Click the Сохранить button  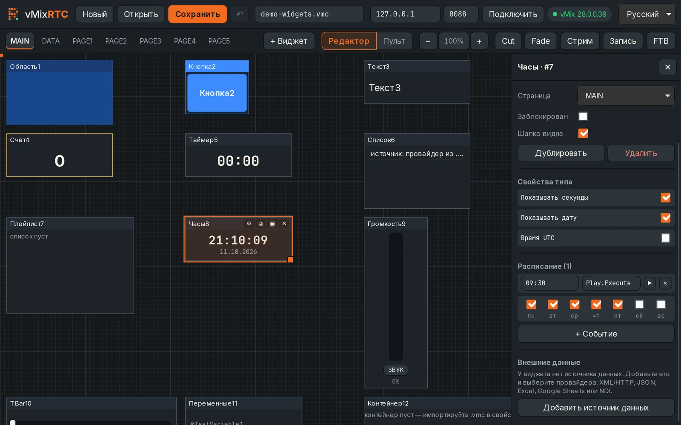point(197,14)
